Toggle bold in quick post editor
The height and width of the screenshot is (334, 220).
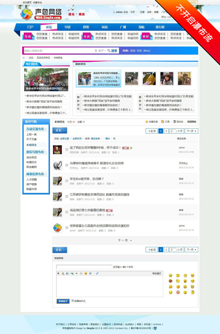click(58, 273)
